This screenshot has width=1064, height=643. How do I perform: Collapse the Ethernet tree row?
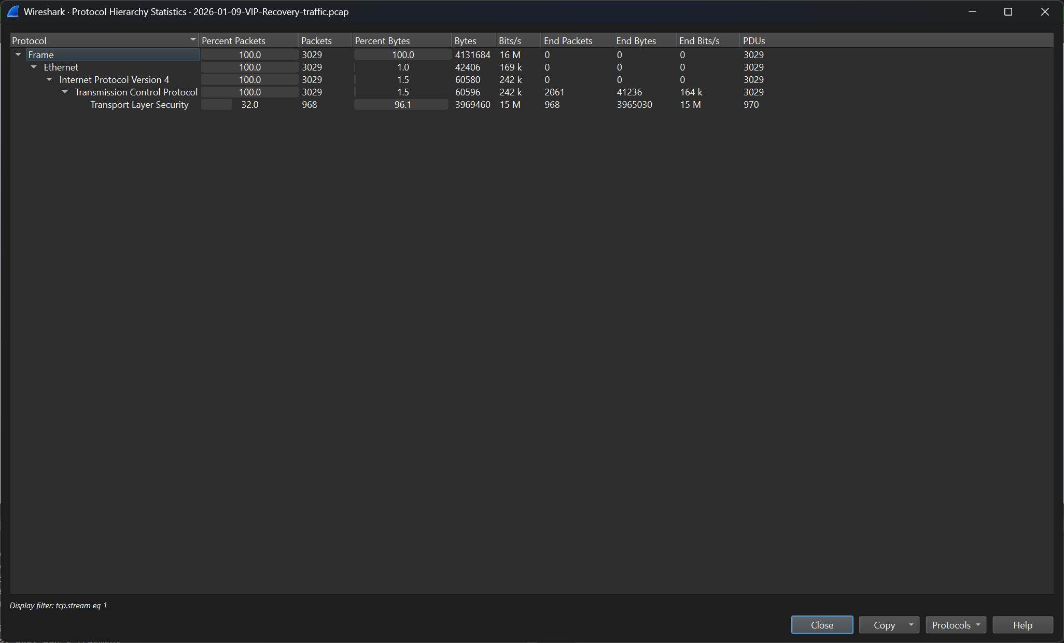pos(34,67)
